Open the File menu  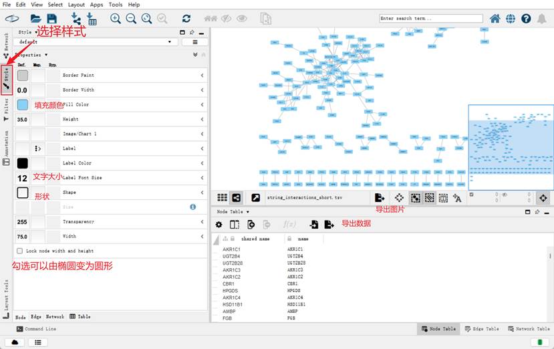pyautogui.click(x=7, y=5)
